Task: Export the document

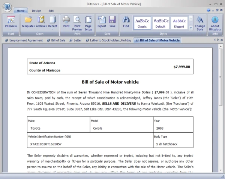Action: point(102,22)
